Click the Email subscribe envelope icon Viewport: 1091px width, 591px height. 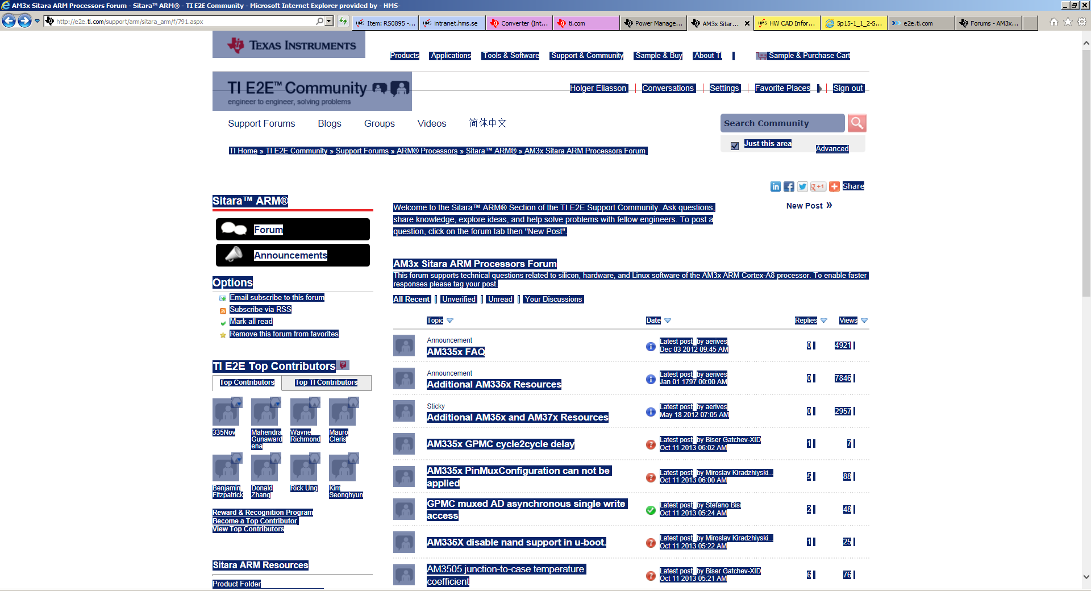click(x=223, y=298)
